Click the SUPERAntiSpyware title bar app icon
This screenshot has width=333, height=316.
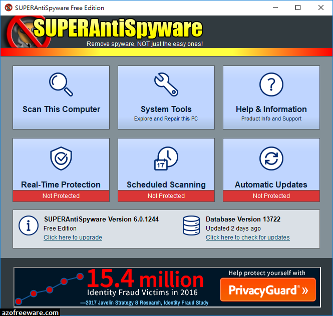click(9, 7)
